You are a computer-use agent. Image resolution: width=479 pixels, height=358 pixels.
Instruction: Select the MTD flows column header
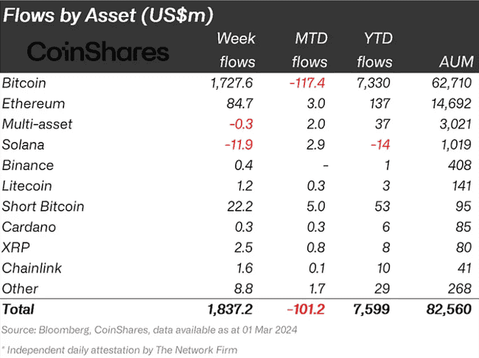tap(310, 50)
